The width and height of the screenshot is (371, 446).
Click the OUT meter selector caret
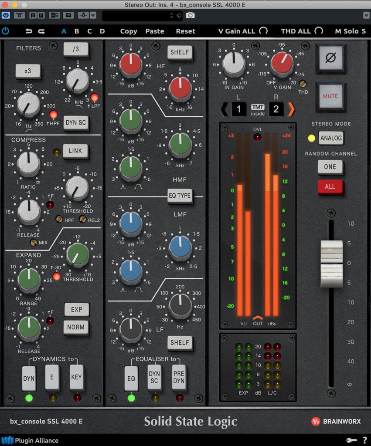pyautogui.click(x=258, y=318)
